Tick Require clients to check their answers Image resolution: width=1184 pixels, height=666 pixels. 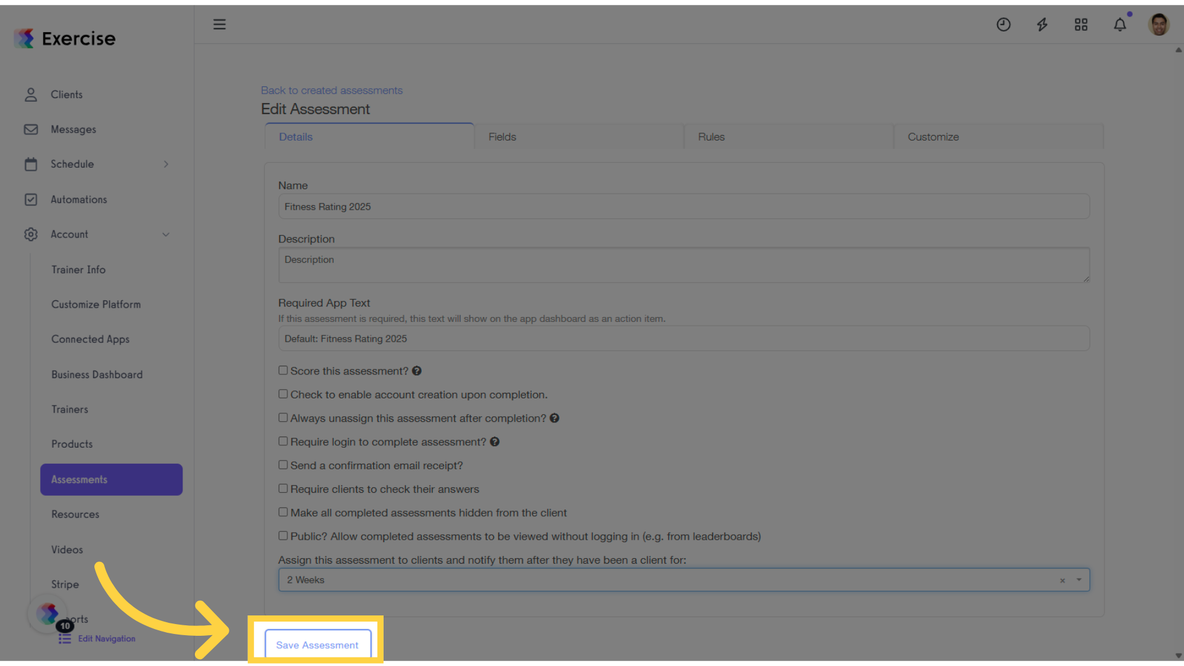point(283,488)
